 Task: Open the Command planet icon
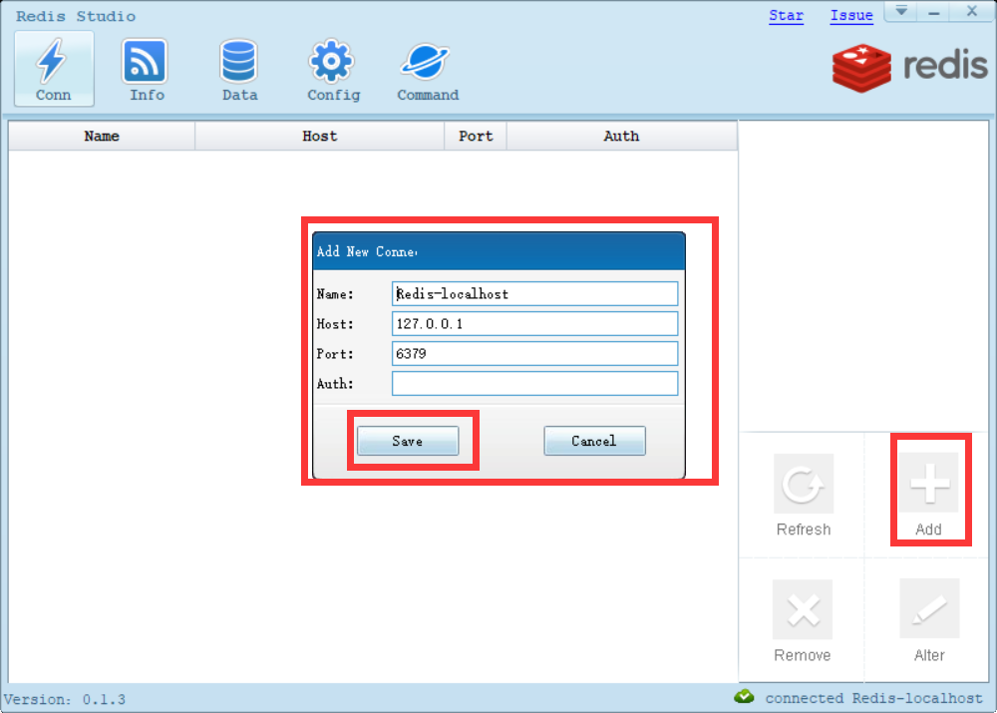427,69
